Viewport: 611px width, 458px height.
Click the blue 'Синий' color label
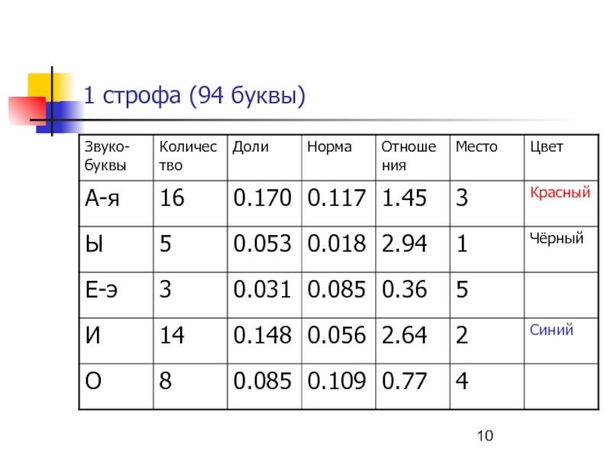552,330
